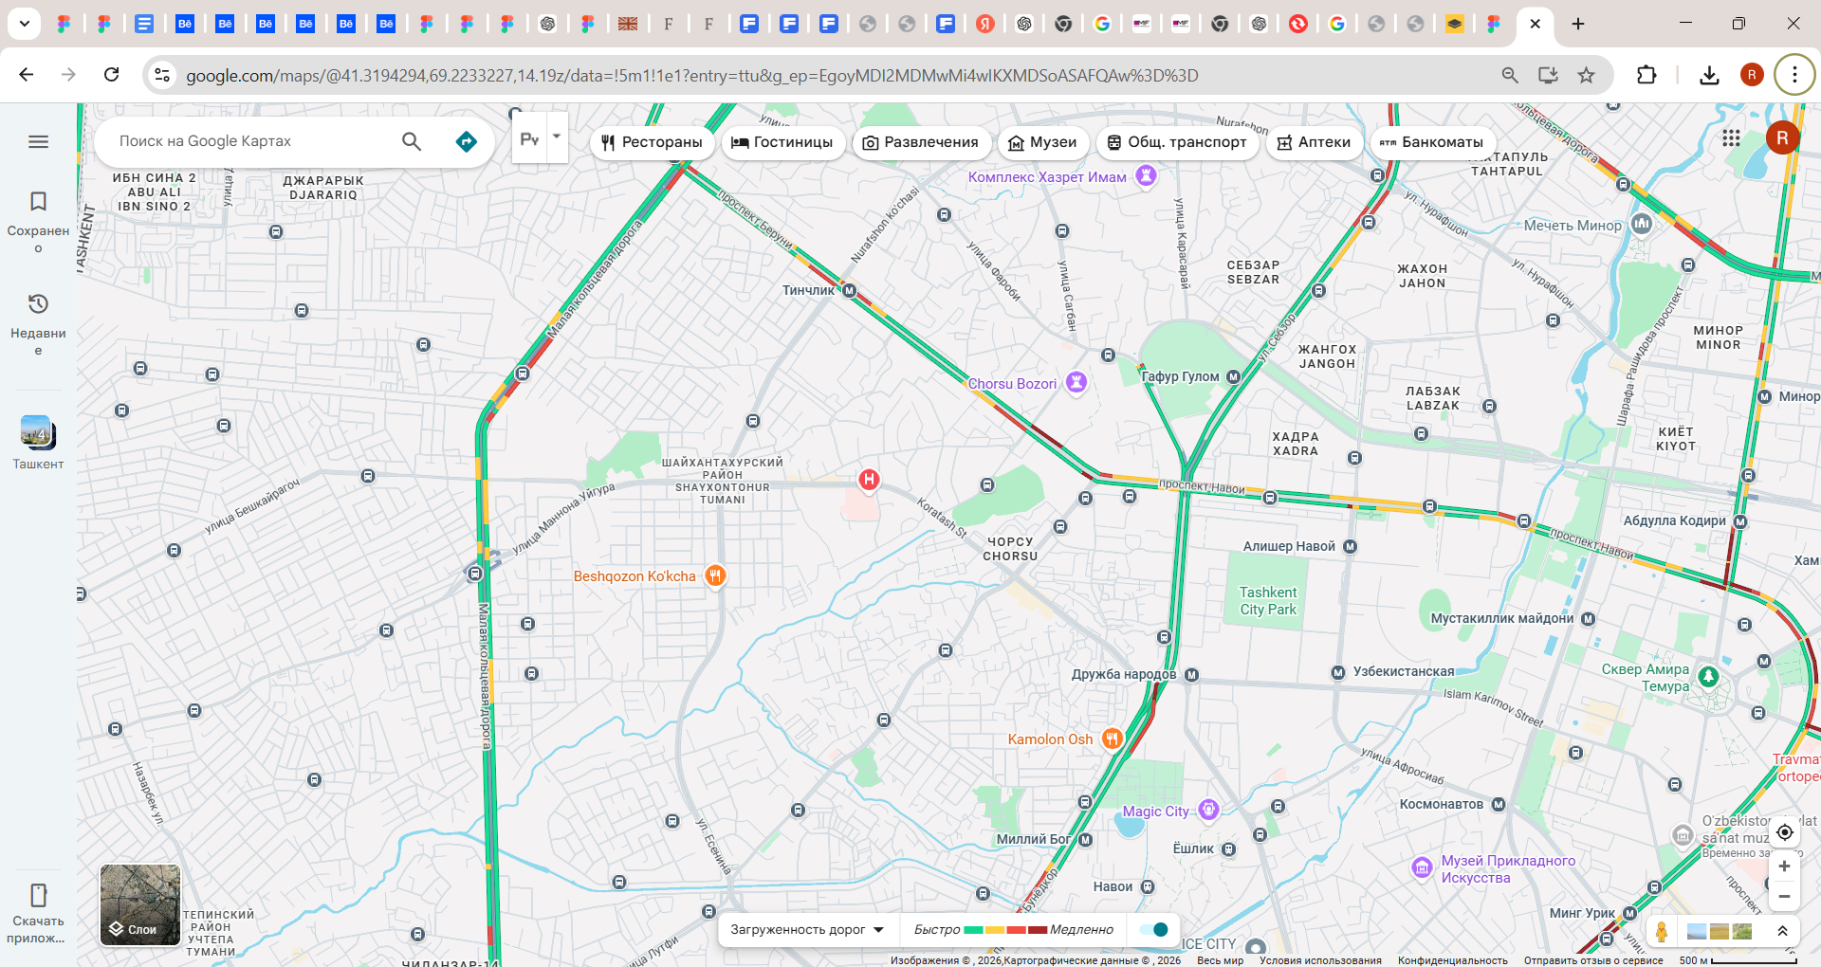
Task: Filter by Развлечения category chip
Action: tap(920, 142)
